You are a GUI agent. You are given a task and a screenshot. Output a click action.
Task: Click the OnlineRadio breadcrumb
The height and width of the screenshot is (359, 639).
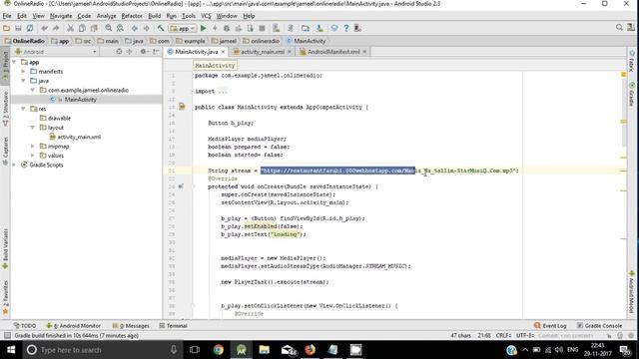pyautogui.click(x=24, y=41)
